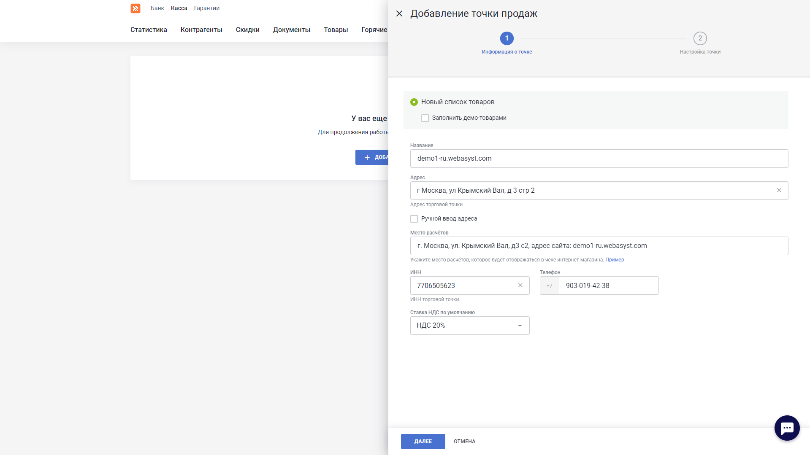Click step 2 circle 'Настройка точки'
Image resolution: width=810 pixels, height=455 pixels.
point(700,38)
